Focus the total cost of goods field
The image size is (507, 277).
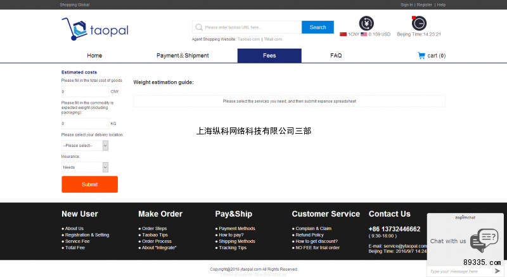coord(85,91)
